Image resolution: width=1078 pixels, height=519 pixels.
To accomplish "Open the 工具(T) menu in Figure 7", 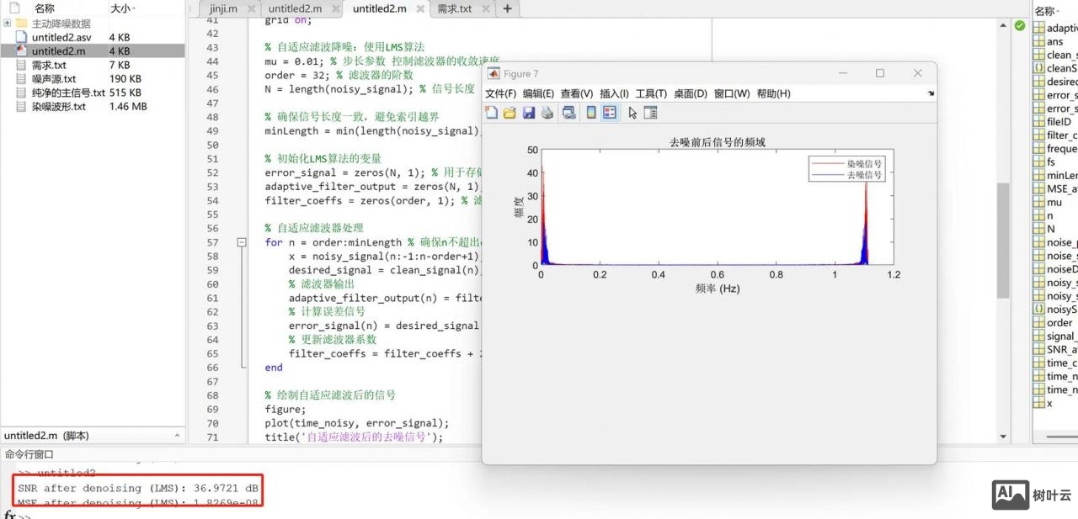I will point(650,93).
